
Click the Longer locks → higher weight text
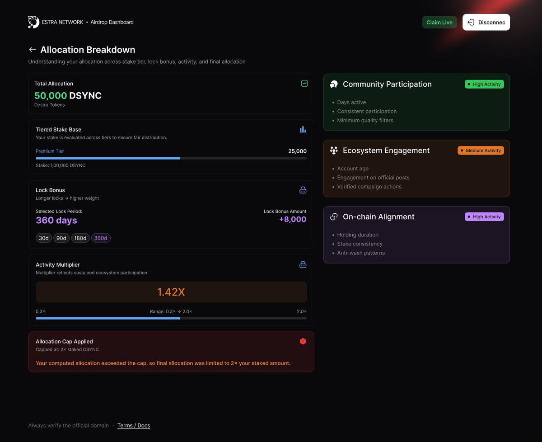point(67,198)
